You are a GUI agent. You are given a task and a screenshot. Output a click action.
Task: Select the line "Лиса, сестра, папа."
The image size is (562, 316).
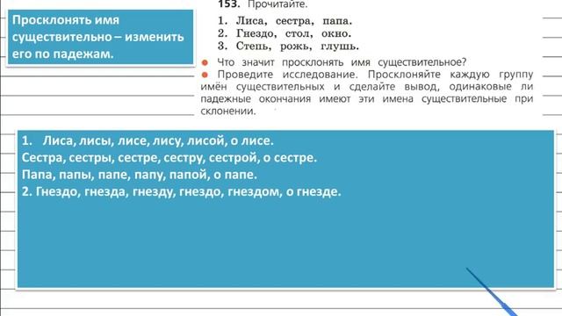click(294, 21)
